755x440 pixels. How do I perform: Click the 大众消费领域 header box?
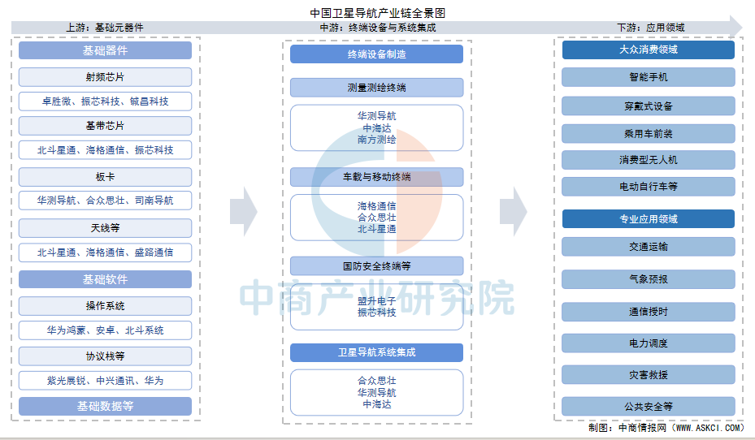point(648,50)
